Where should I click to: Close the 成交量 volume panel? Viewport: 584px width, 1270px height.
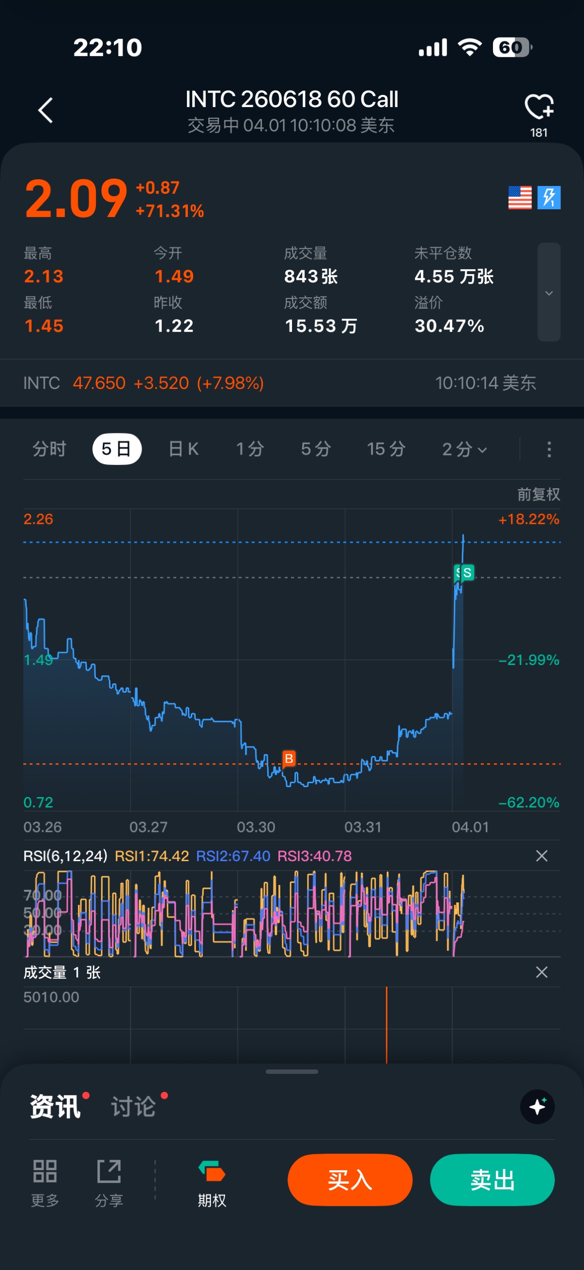tap(541, 972)
